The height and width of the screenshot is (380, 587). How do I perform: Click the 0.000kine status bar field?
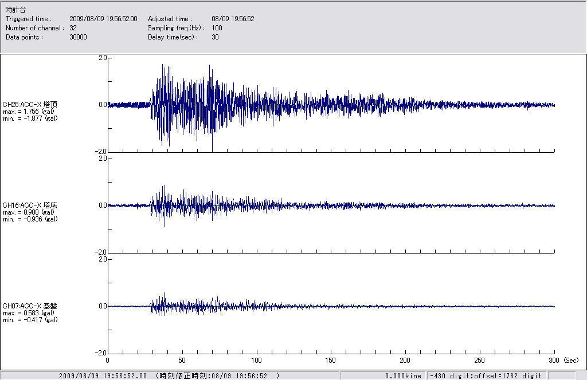403,376
